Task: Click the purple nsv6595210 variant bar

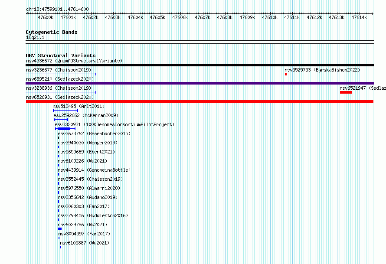Action: [200, 83]
